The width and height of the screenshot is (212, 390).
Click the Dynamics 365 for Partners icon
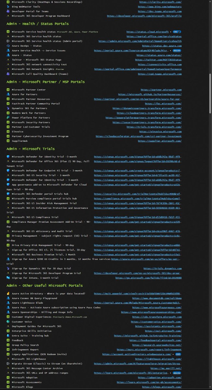[8, 108]
